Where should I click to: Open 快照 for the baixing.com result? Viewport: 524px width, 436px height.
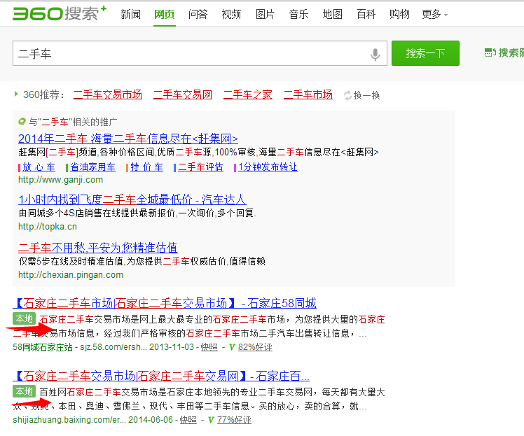point(188,420)
